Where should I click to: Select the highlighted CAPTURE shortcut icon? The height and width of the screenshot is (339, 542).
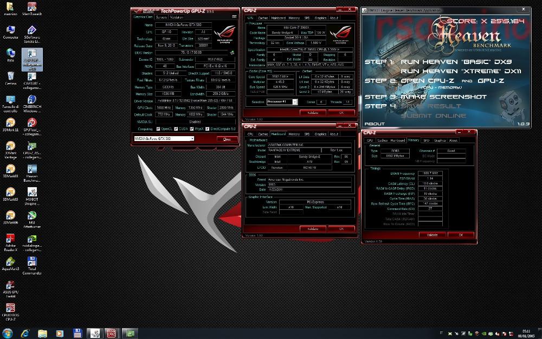click(32, 60)
